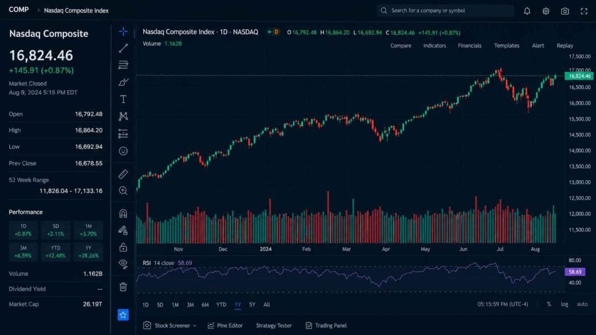Toggle lock all drawing tools
This screenshot has width=596, height=335.
tap(123, 247)
